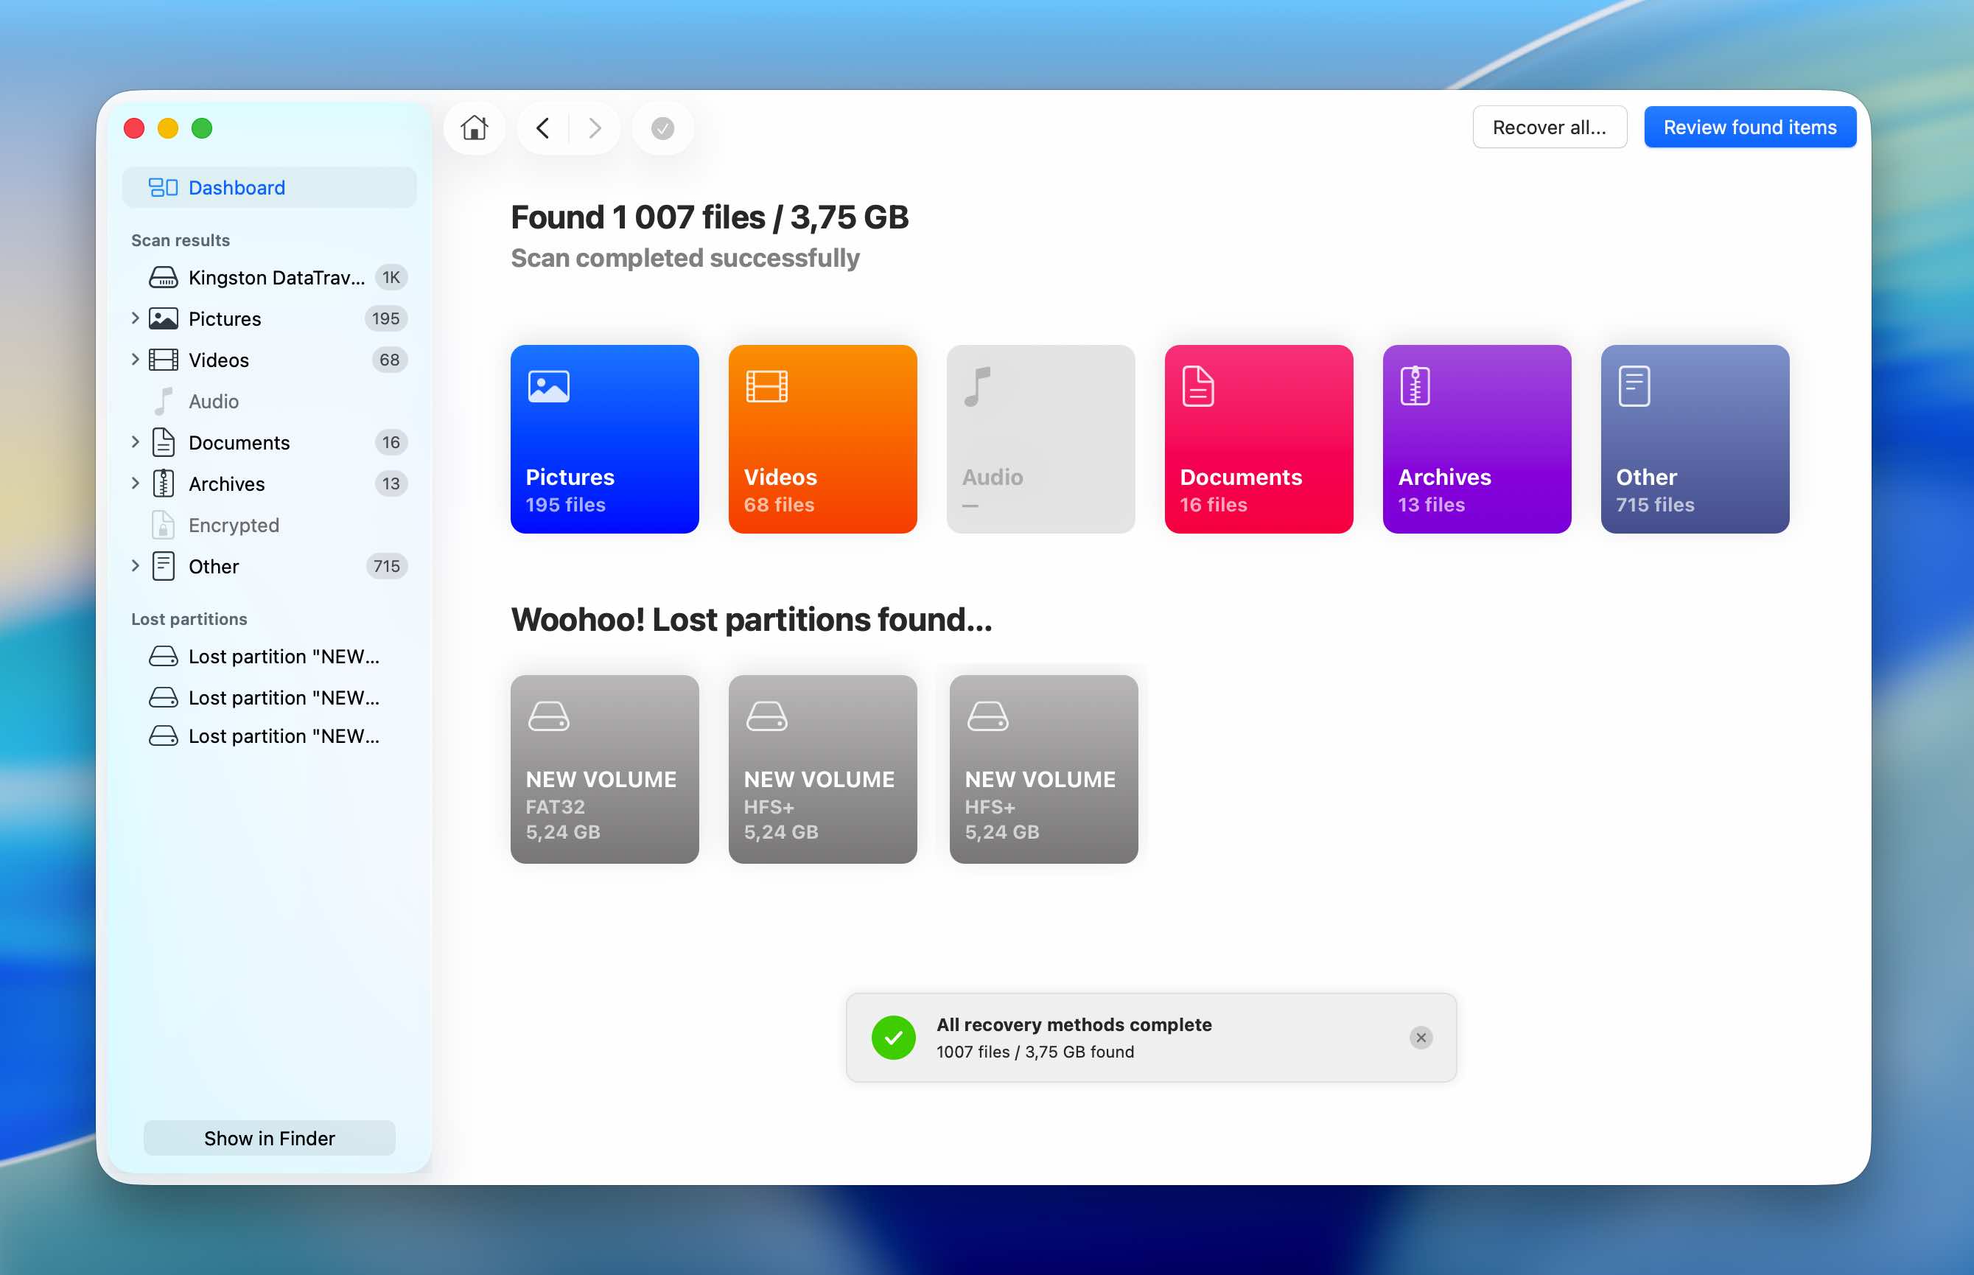Expand the Videos tree item

coord(135,360)
